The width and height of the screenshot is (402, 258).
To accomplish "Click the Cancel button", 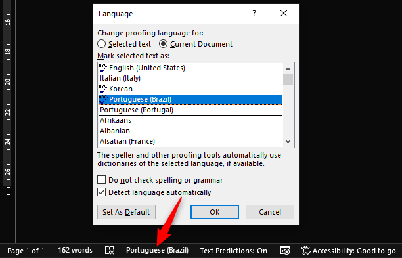I will pos(270,212).
